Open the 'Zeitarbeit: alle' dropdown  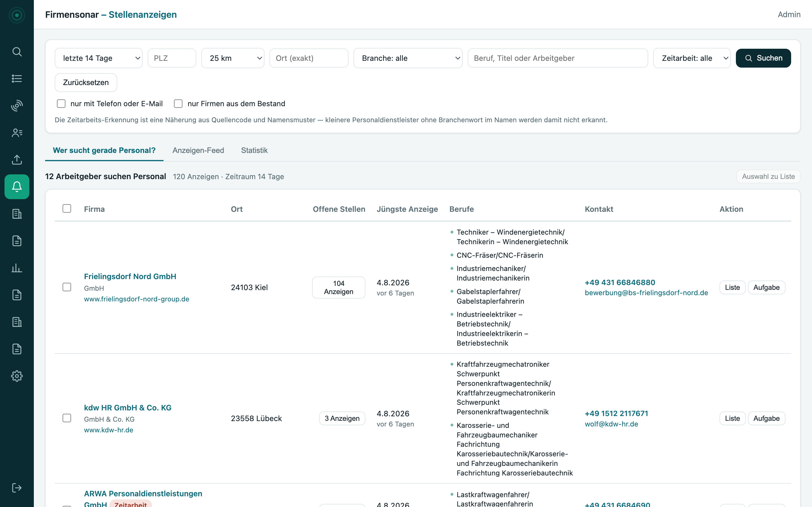pyautogui.click(x=692, y=58)
